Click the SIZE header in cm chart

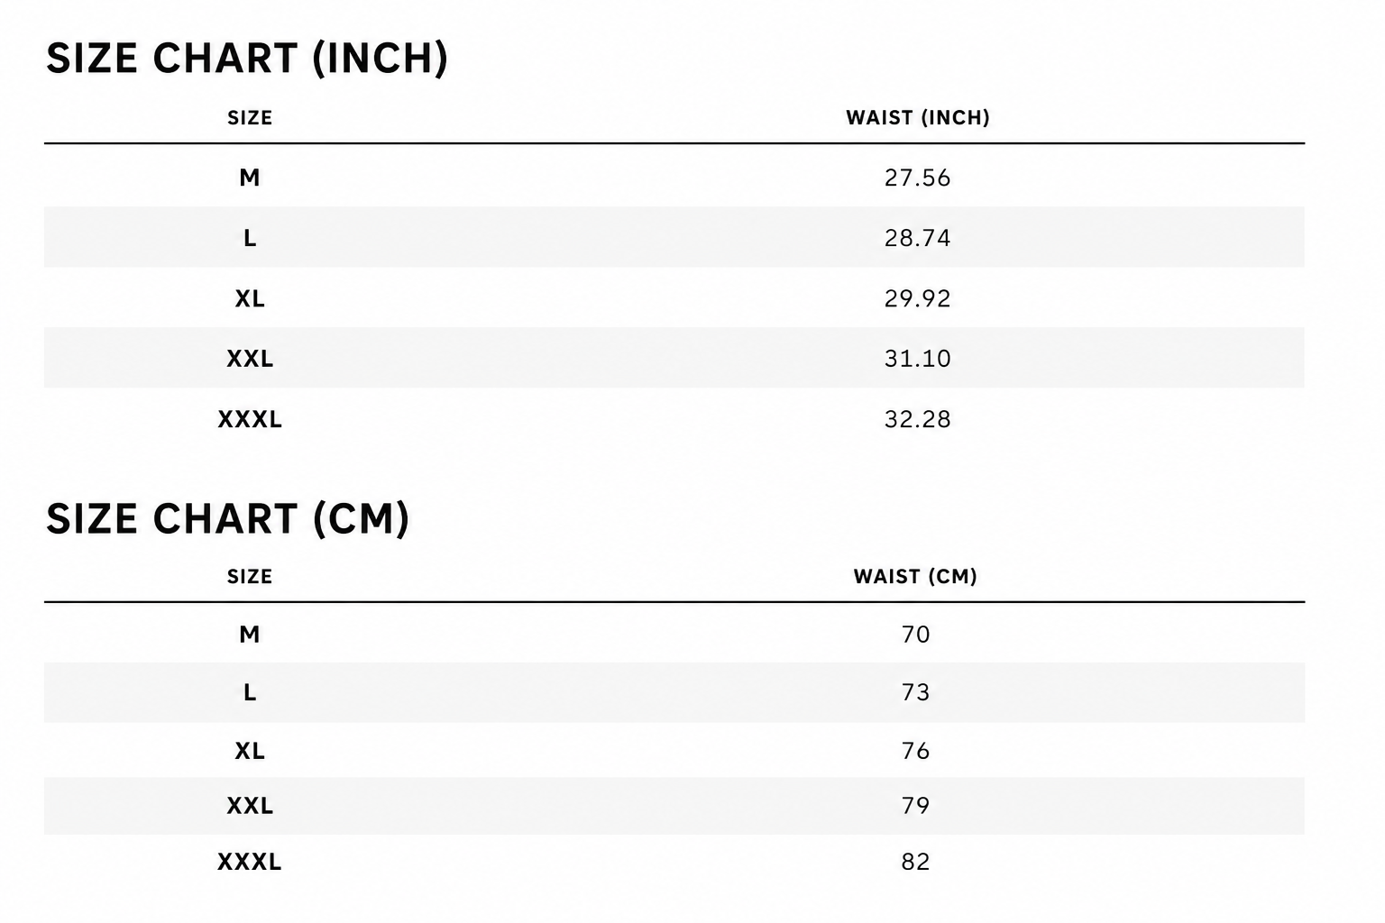tap(250, 577)
